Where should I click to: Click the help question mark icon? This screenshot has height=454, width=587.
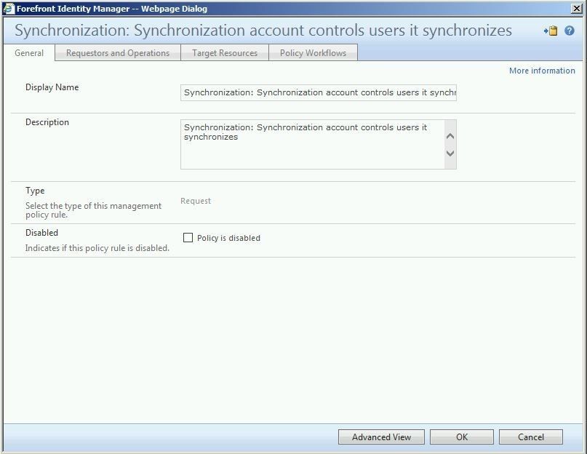[x=570, y=31]
